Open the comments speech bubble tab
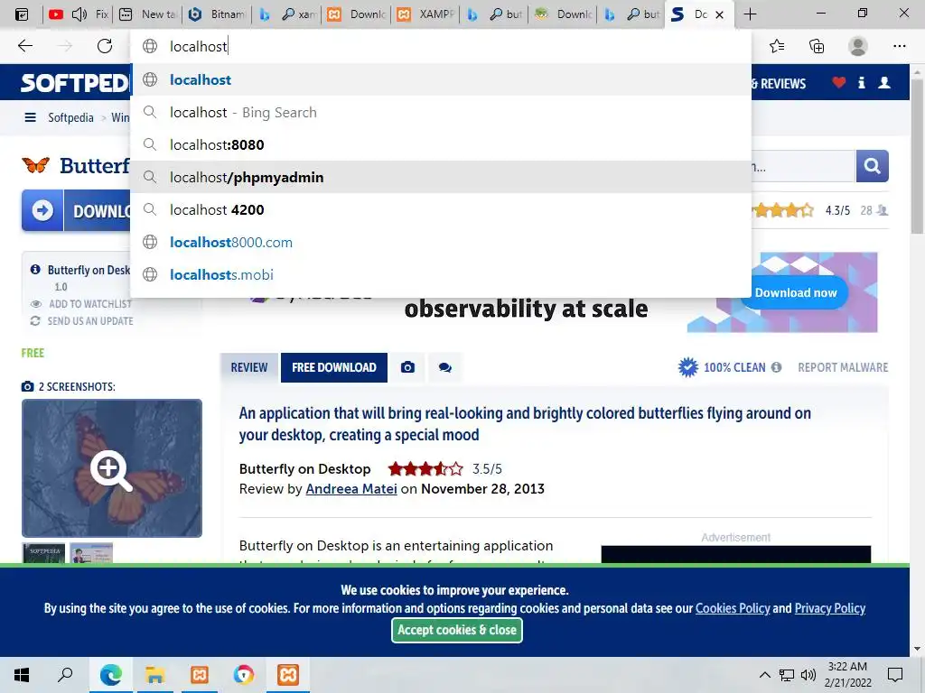This screenshot has height=693, width=925. tap(444, 368)
